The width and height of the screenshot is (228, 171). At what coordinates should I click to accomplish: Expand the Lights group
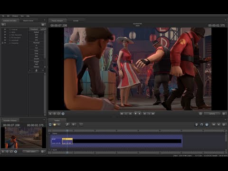point(10,32)
